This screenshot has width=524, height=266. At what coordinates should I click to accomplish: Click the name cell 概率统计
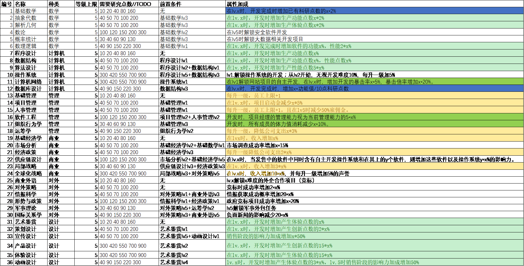[31, 39]
